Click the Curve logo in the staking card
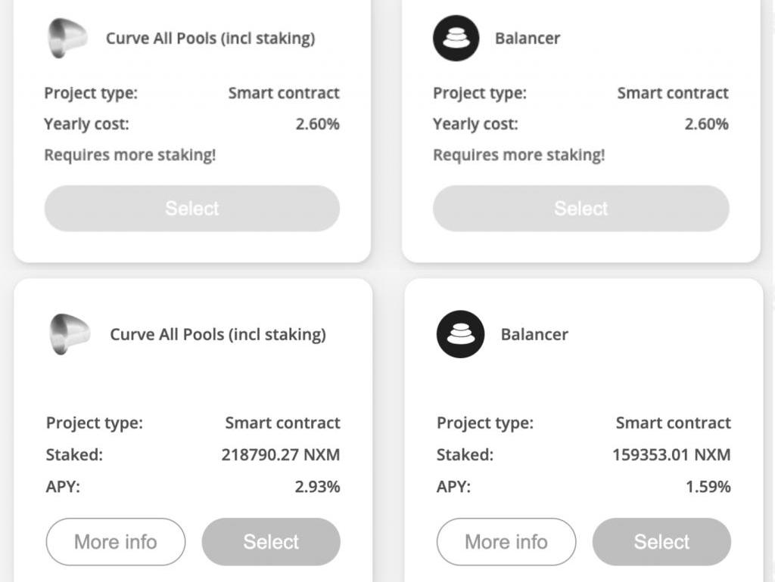The height and width of the screenshot is (582, 775). pos(70,334)
